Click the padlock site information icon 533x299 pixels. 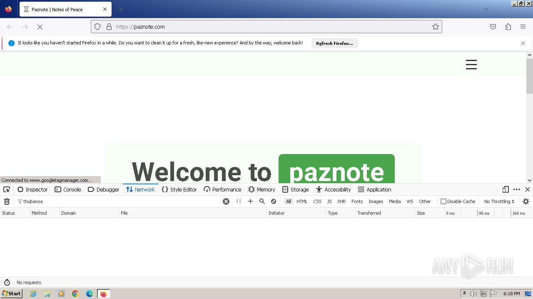(x=109, y=27)
